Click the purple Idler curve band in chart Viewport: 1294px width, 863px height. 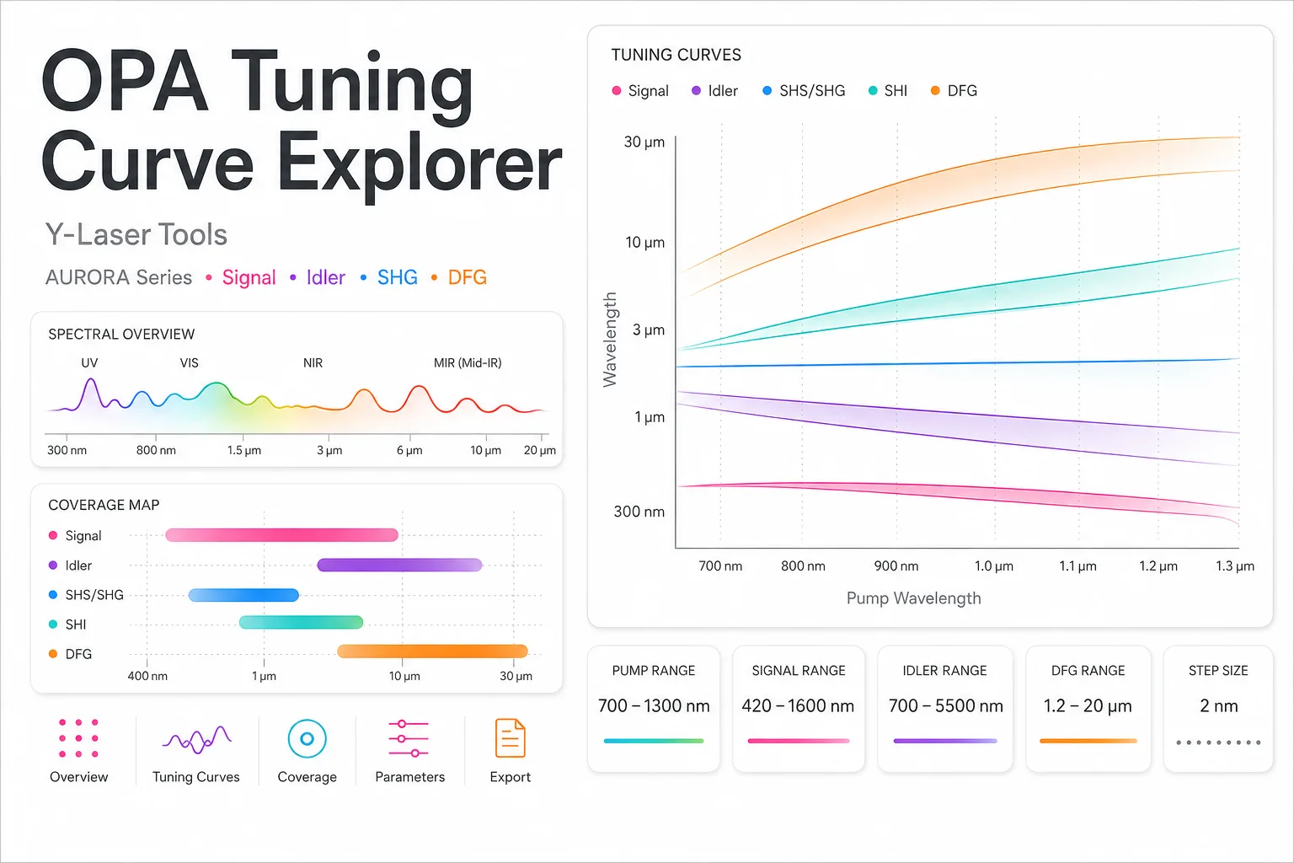(959, 424)
